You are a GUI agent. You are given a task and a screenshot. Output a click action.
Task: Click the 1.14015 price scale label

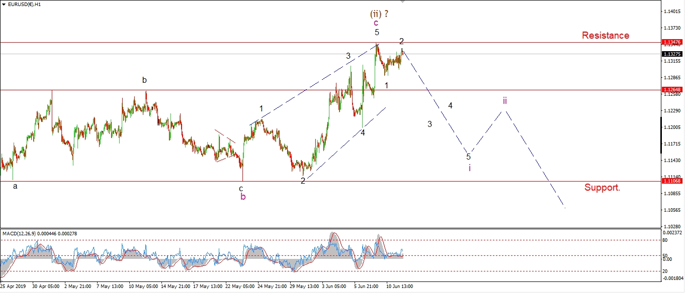tap(672, 11)
